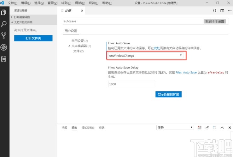This screenshot has width=233, height=157.
Task: Open the Explorer view in activity bar
Action: 3,12
